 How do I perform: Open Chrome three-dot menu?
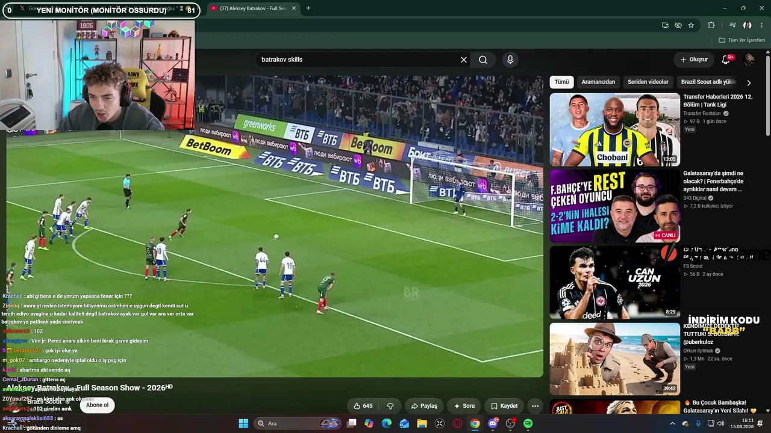click(762, 25)
